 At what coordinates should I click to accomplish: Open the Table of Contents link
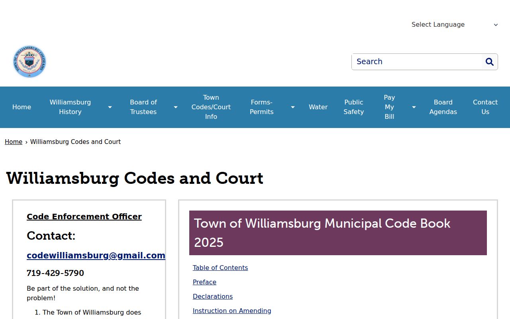(x=220, y=268)
